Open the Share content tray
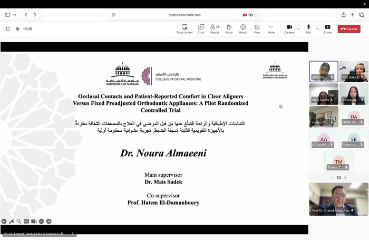 327,29
